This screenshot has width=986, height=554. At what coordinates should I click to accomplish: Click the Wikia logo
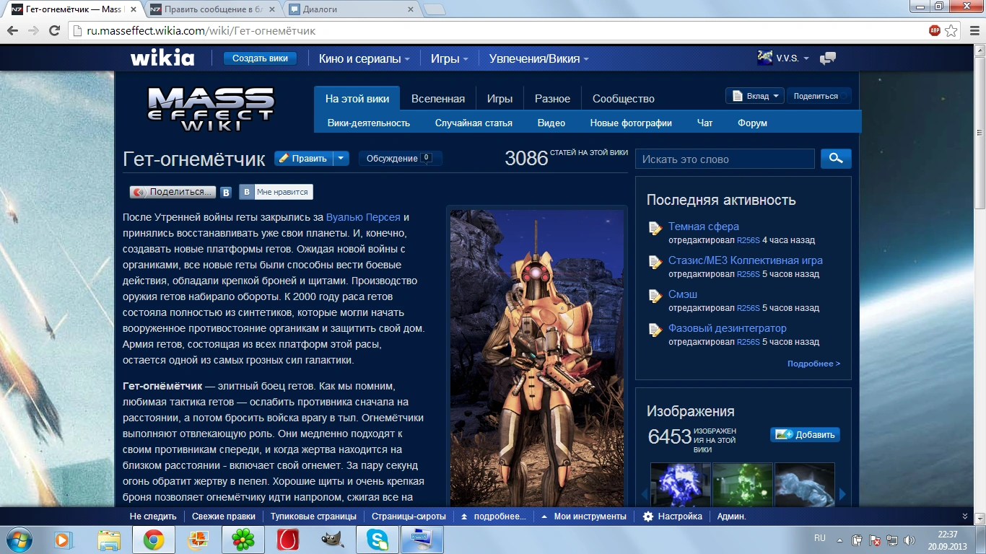[x=162, y=58]
